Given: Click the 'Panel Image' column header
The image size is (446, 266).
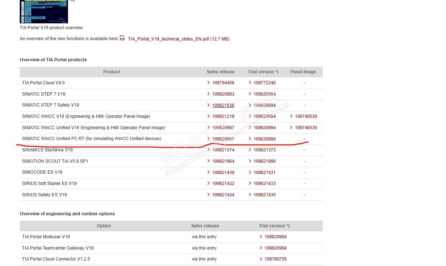Looking at the screenshot, I should coord(303,72).
